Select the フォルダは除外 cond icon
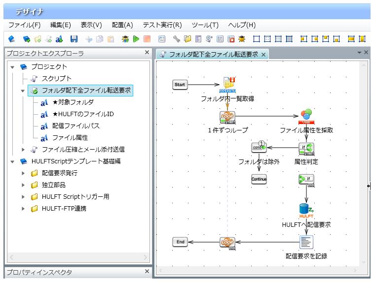The width and height of the screenshot is (374, 282). point(259,147)
